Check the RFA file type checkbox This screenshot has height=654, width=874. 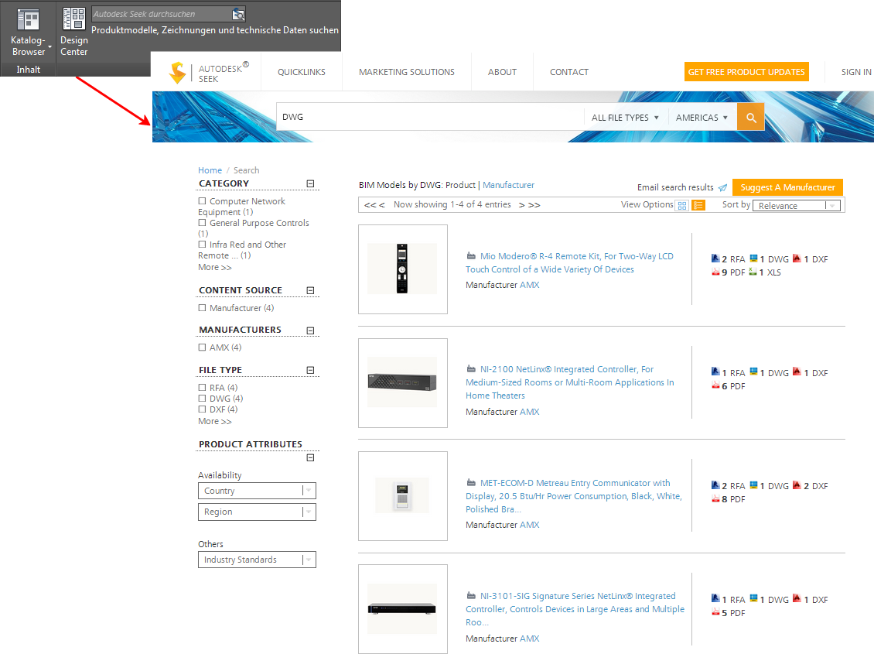[203, 388]
